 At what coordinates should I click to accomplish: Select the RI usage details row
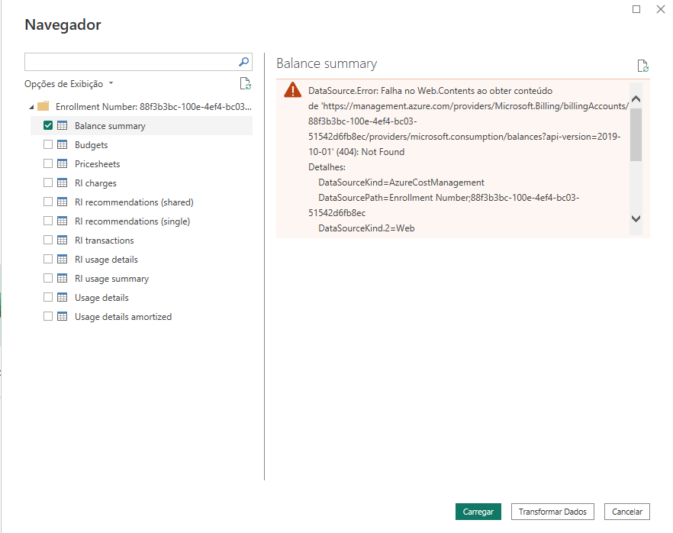(x=142, y=260)
